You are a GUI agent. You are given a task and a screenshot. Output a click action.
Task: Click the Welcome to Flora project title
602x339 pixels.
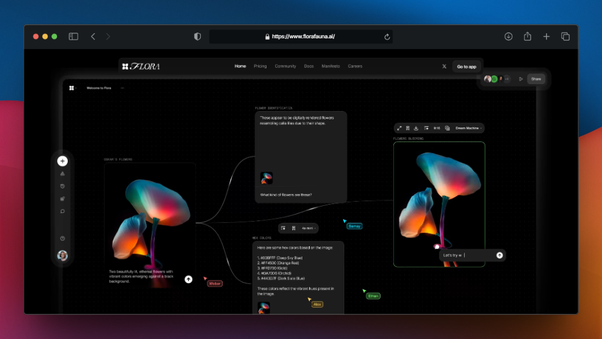click(x=98, y=88)
